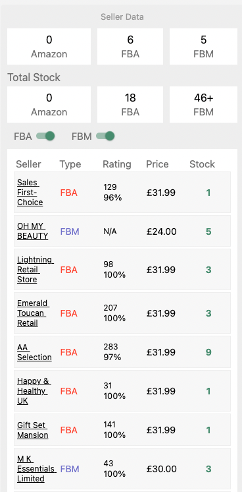Image resolution: width=242 pixels, height=492 pixels.
Task: Open OH MY BEAUTY seller link
Action: pos(33,231)
